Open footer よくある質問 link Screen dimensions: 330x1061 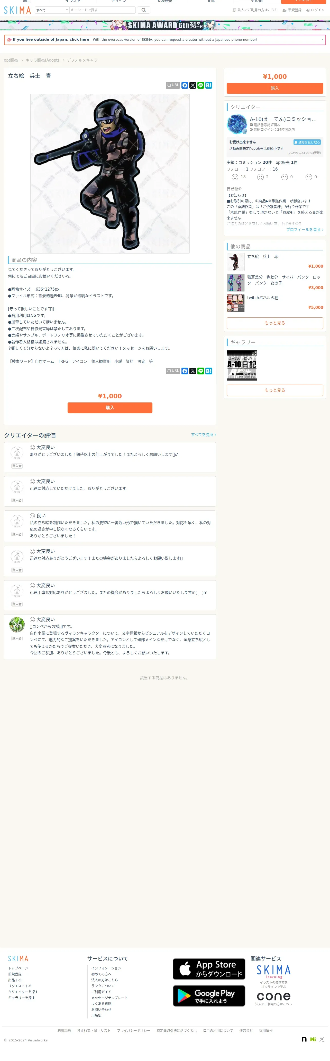101,1004
